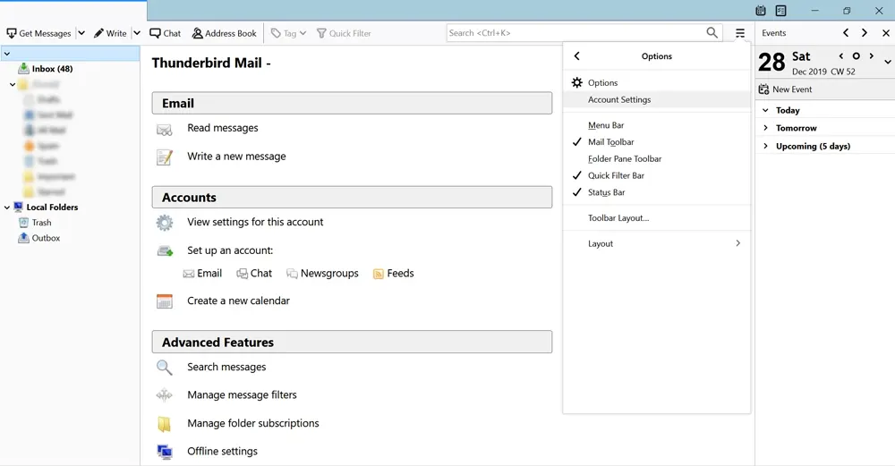895x466 pixels.
Task: Open Outbox under Local Folders
Action: click(46, 238)
